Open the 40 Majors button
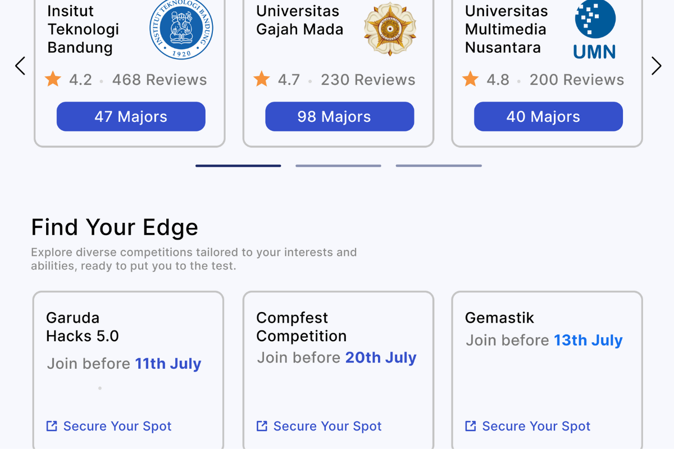This screenshot has width=674, height=449. pyautogui.click(x=548, y=117)
